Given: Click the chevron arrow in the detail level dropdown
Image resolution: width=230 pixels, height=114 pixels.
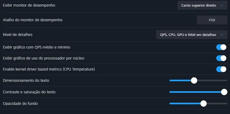Looking at the screenshot, I should 222,35.
